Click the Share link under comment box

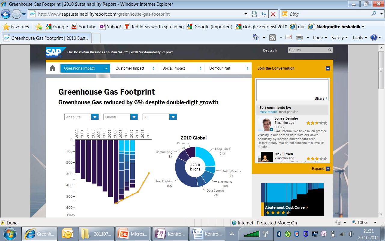(321, 98)
